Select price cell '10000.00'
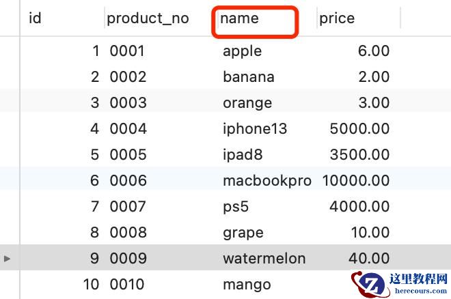Image resolution: width=451 pixels, height=299 pixels. click(356, 181)
